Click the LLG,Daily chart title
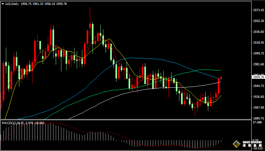Image resolution: width=265 pixels, height=151 pixels. click(12, 4)
